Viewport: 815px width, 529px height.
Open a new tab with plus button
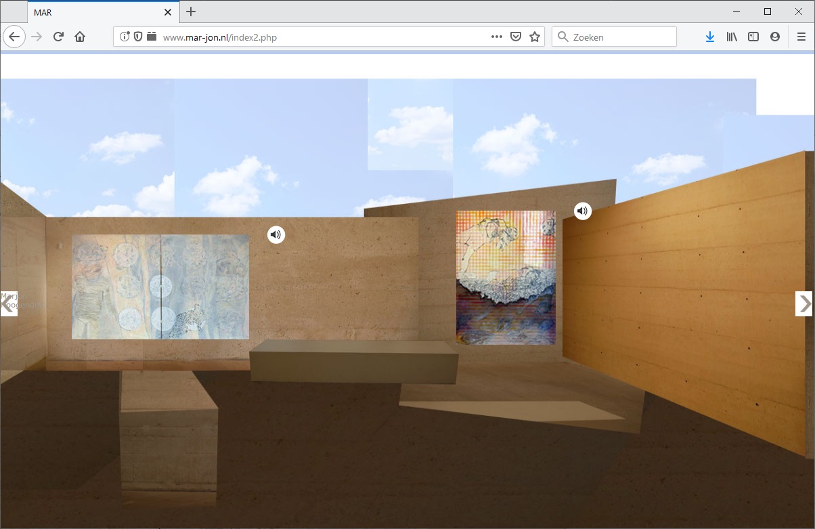[x=191, y=12]
